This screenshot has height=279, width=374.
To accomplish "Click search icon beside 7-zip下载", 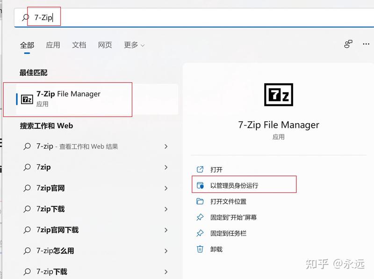I will 27,272.
